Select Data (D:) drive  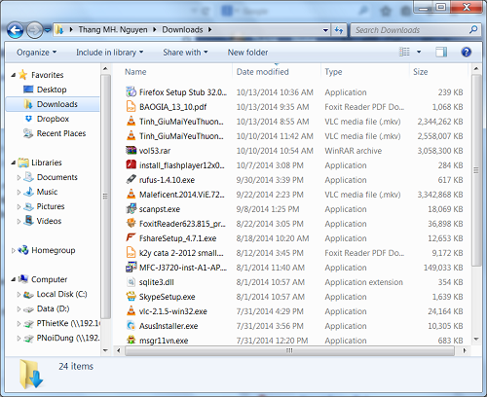pos(53,308)
